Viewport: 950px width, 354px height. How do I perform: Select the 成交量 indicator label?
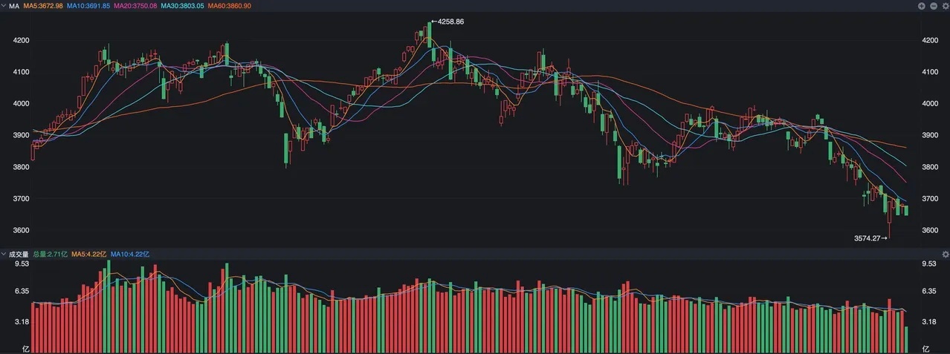19,255
